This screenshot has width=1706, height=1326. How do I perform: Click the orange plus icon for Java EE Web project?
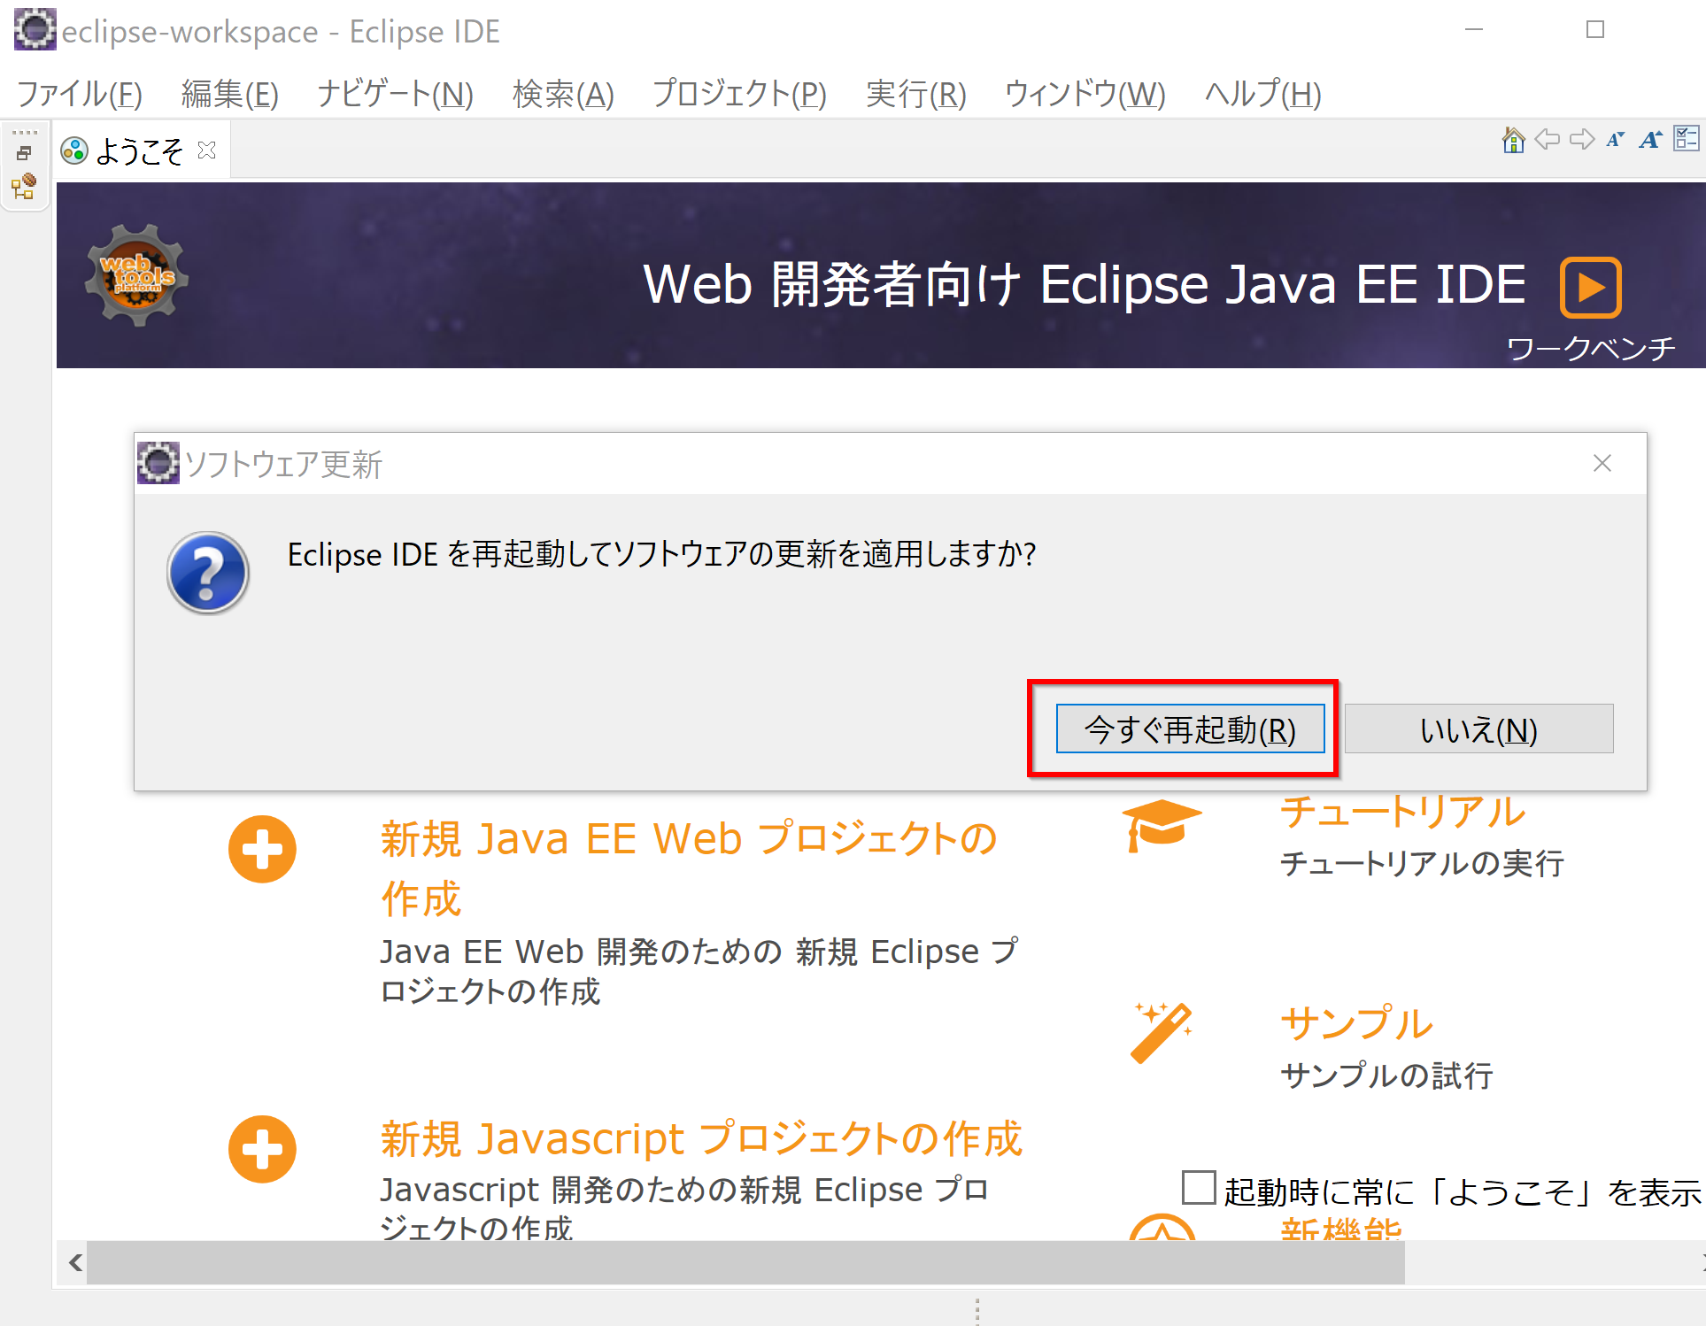[x=262, y=849]
